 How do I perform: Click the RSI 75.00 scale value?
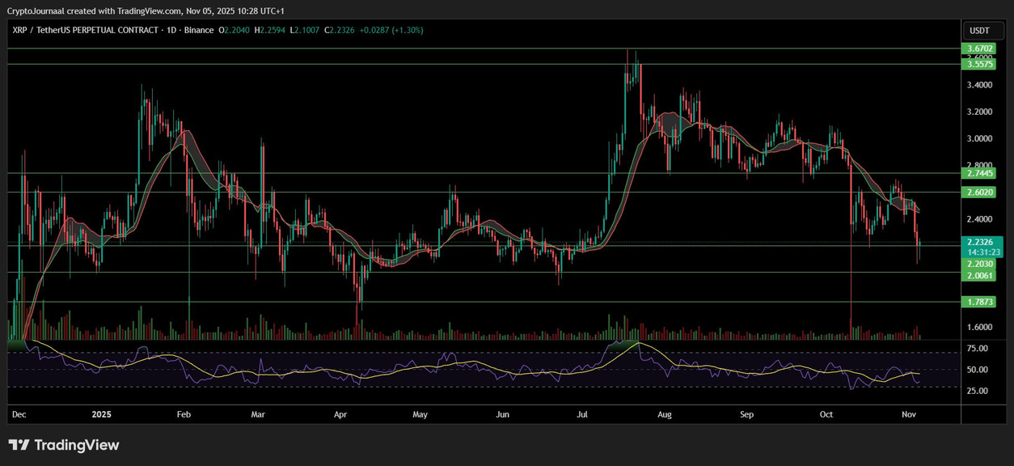977,349
